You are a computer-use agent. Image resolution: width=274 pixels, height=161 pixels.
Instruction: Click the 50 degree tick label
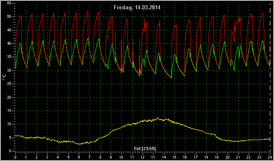tap(9, 17)
